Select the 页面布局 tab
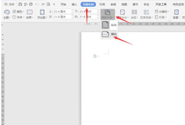The image size is (185, 125). pyautogui.click(x=88, y=4)
